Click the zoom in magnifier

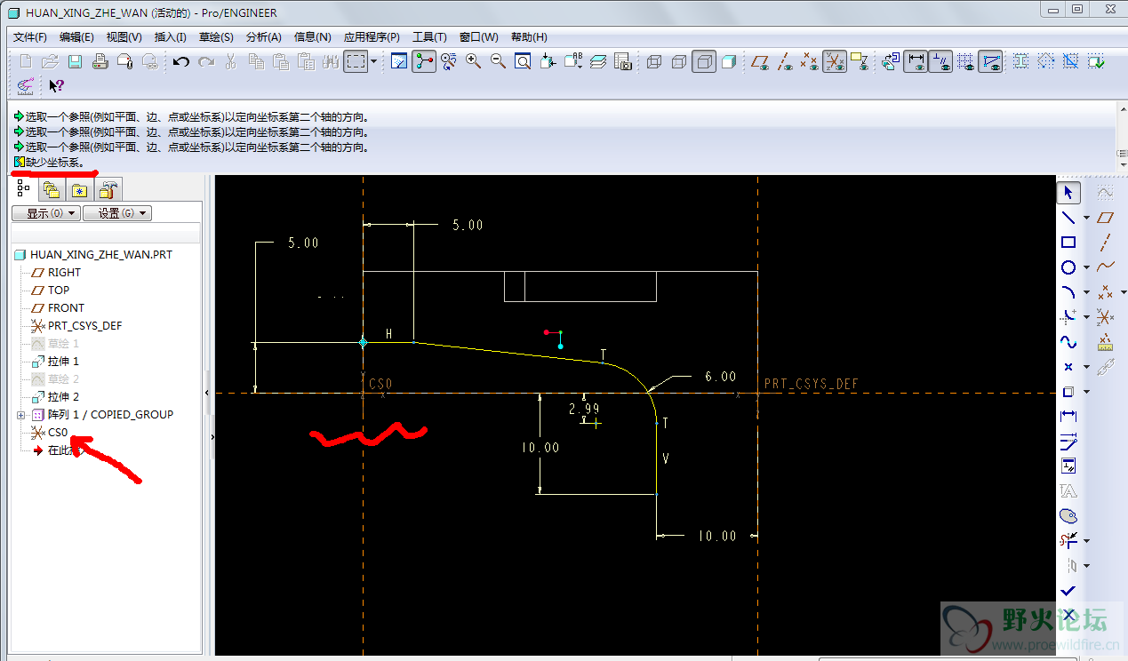pyautogui.click(x=474, y=61)
